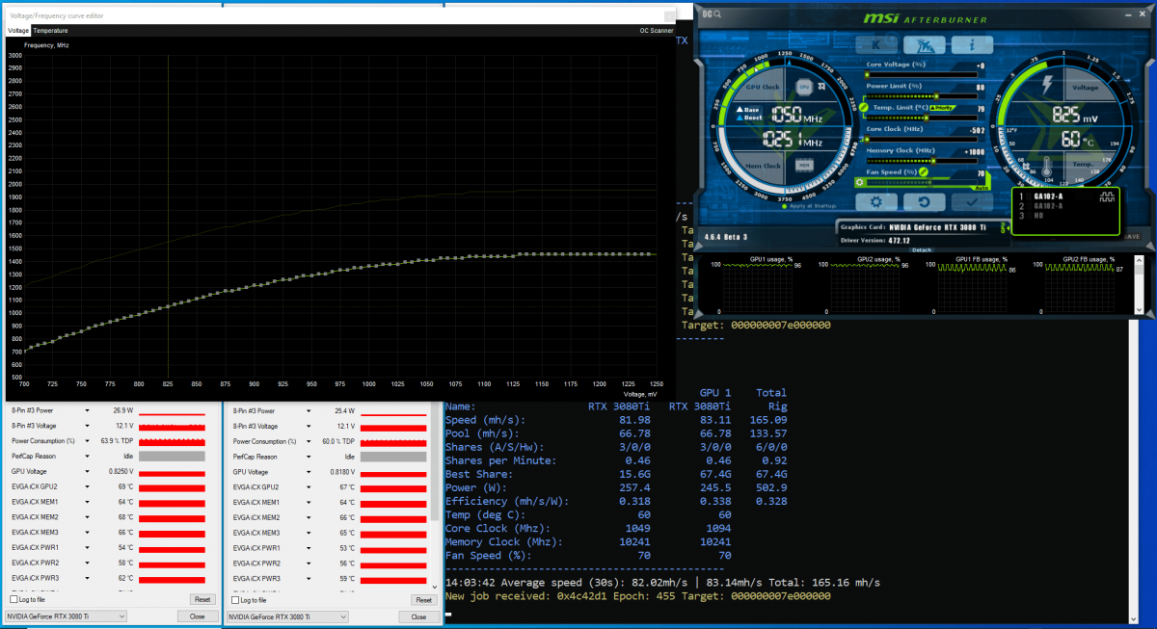Click the Power Limit slider
Image resolution: width=1157 pixels, height=629 pixels.
tap(936, 95)
